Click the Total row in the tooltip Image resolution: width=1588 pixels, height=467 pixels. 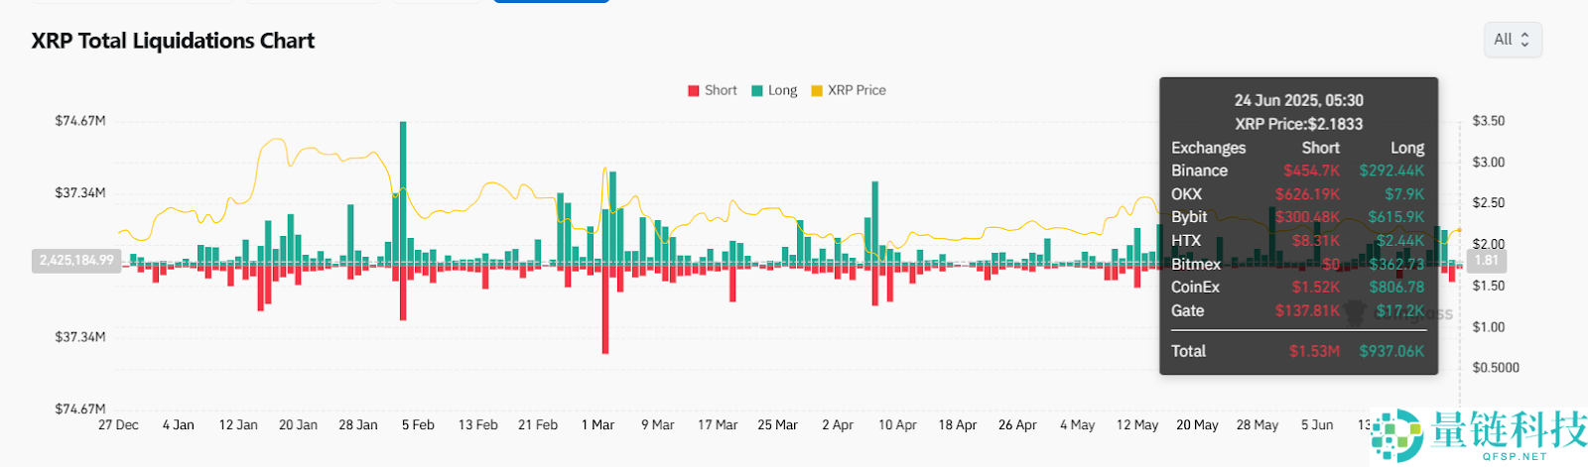pyautogui.click(x=1297, y=351)
